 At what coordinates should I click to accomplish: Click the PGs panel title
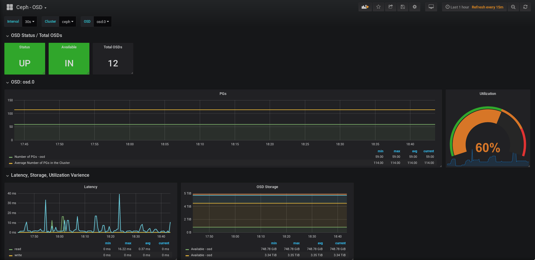(x=223, y=93)
